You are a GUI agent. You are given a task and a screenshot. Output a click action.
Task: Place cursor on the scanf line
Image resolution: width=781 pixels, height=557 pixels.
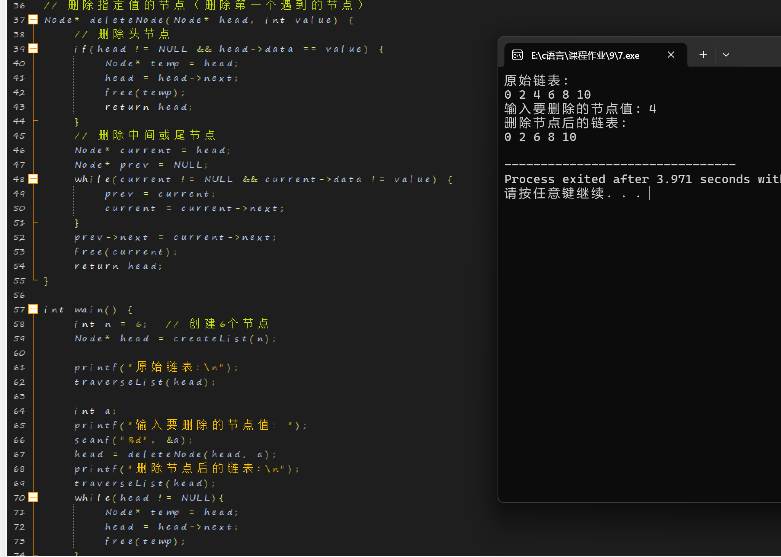pyautogui.click(x=133, y=440)
